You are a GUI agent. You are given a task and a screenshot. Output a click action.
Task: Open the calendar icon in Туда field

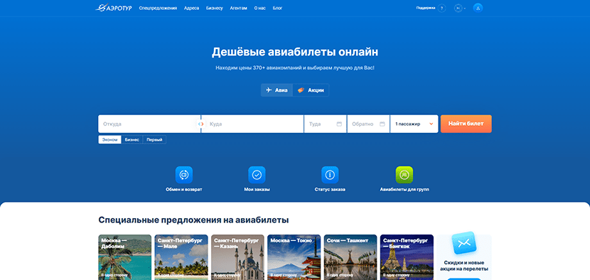(x=339, y=124)
